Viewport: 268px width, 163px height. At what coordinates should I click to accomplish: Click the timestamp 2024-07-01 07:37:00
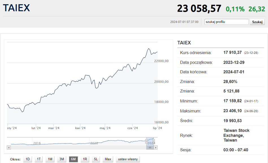click(x=184, y=22)
